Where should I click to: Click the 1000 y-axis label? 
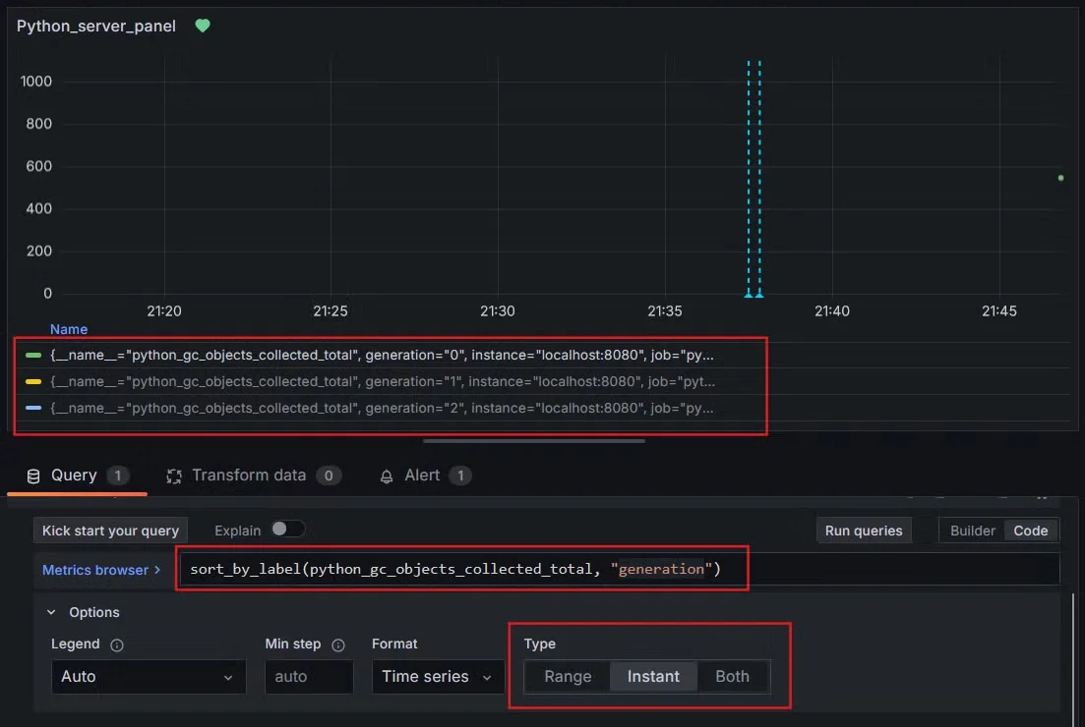(x=36, y=82)
